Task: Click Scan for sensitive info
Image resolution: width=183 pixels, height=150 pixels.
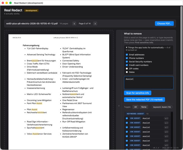Action: (138, 93)
